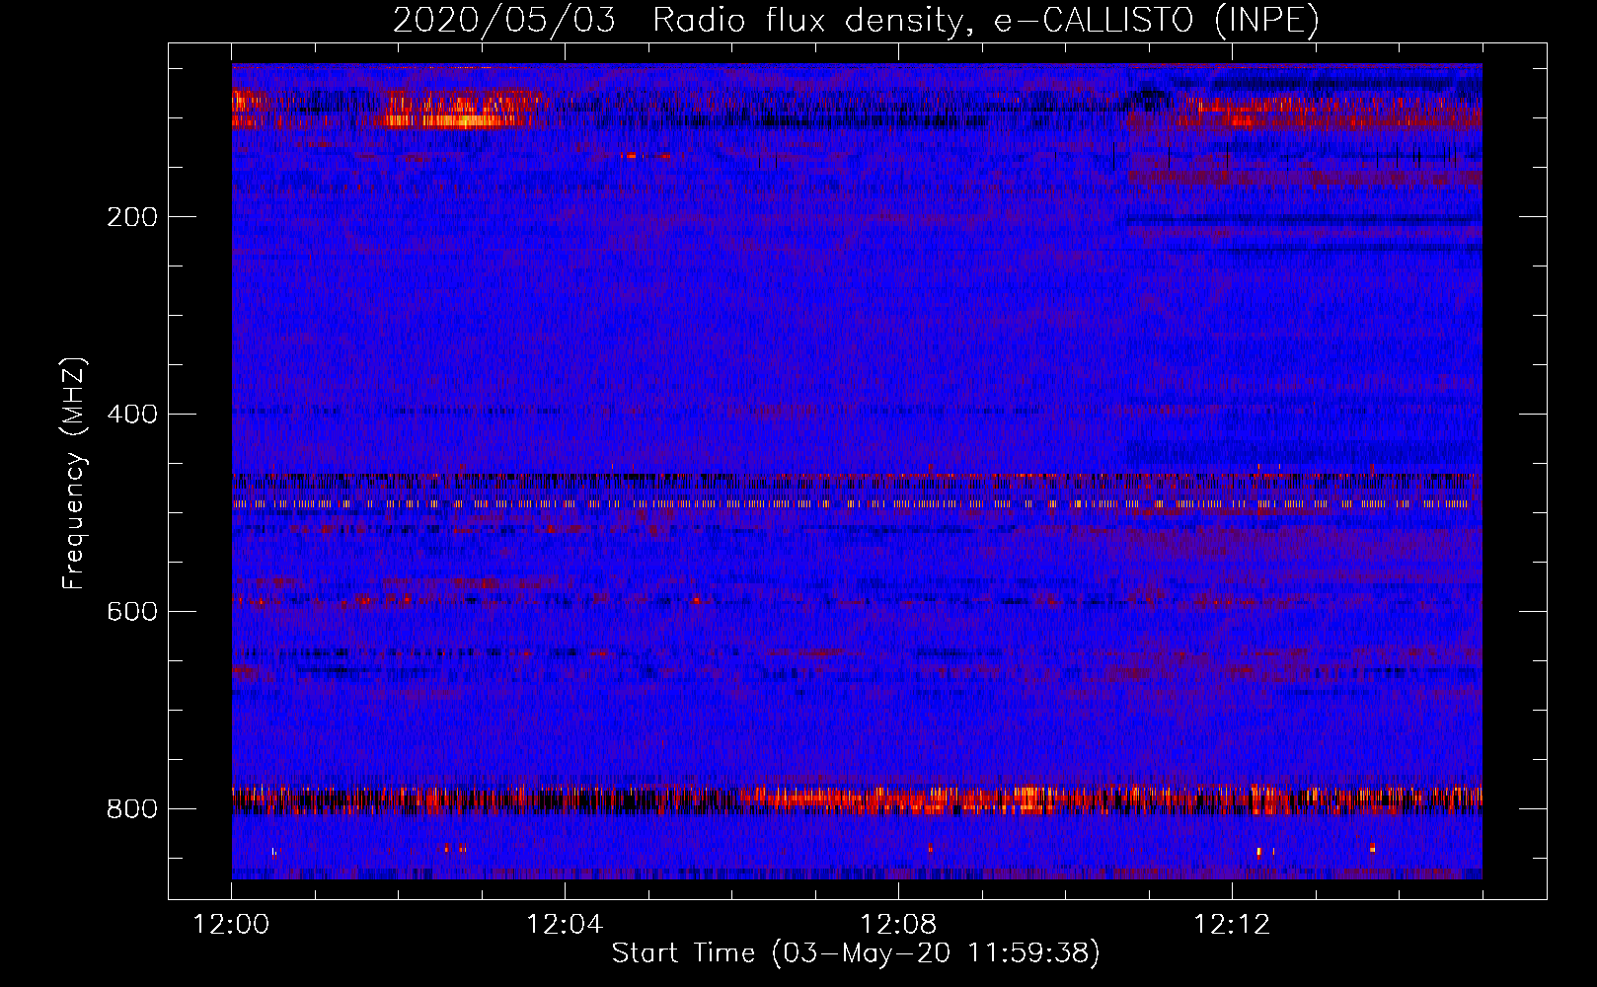The height and width of the screenshot is (987, 1597).
Task: Click the 12:04 time tick label
Action: (x=565, y=925)
